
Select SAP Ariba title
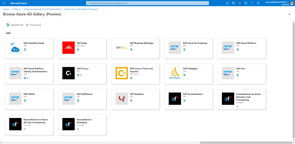click(x=82, y=43)
